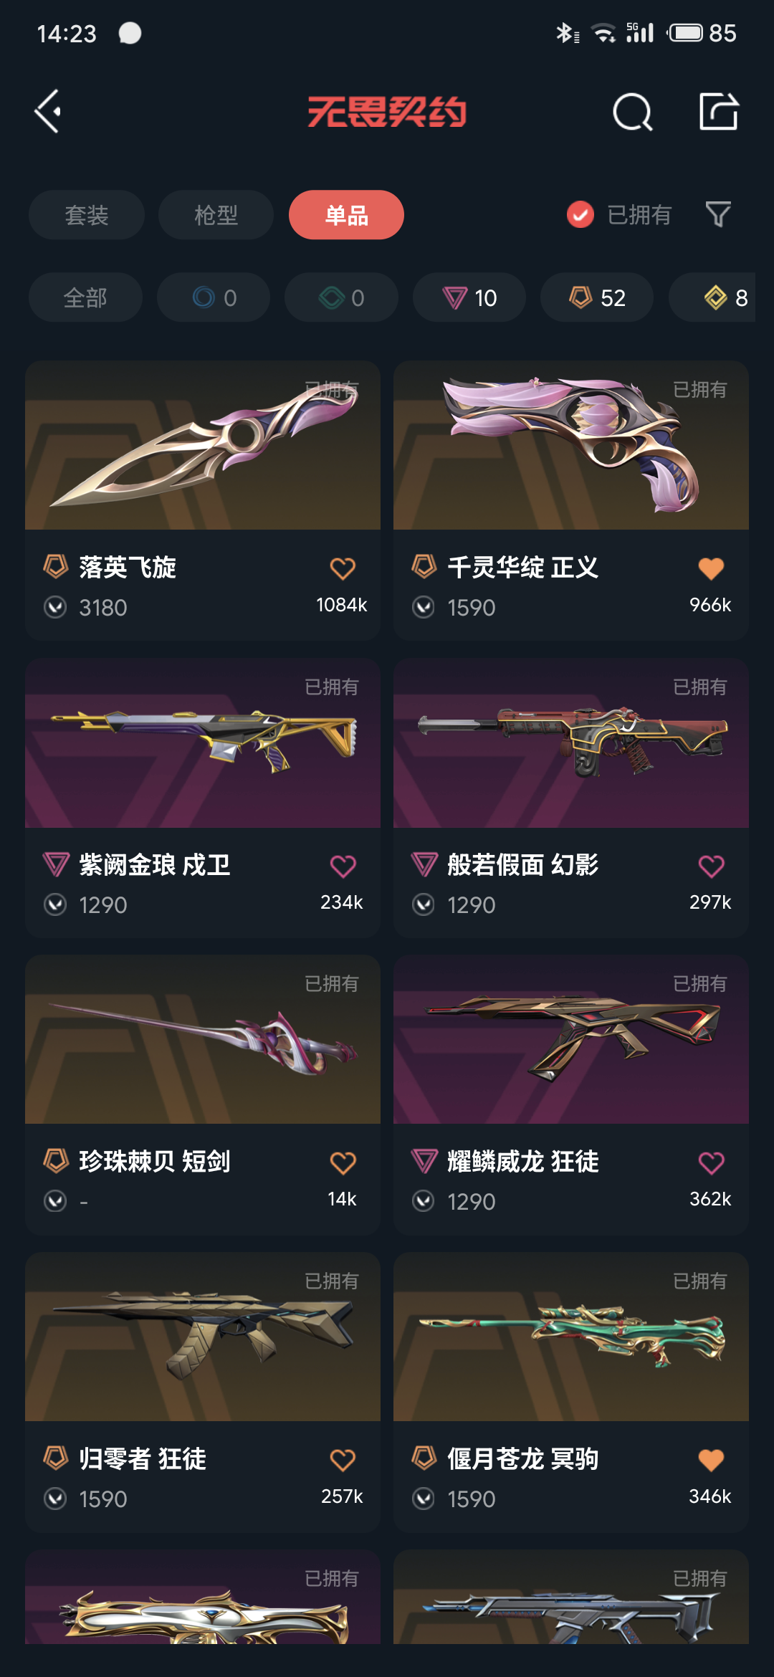774x1677 pixels.
Task: Switch to the 枪型 tab
Action: (216, 214)
